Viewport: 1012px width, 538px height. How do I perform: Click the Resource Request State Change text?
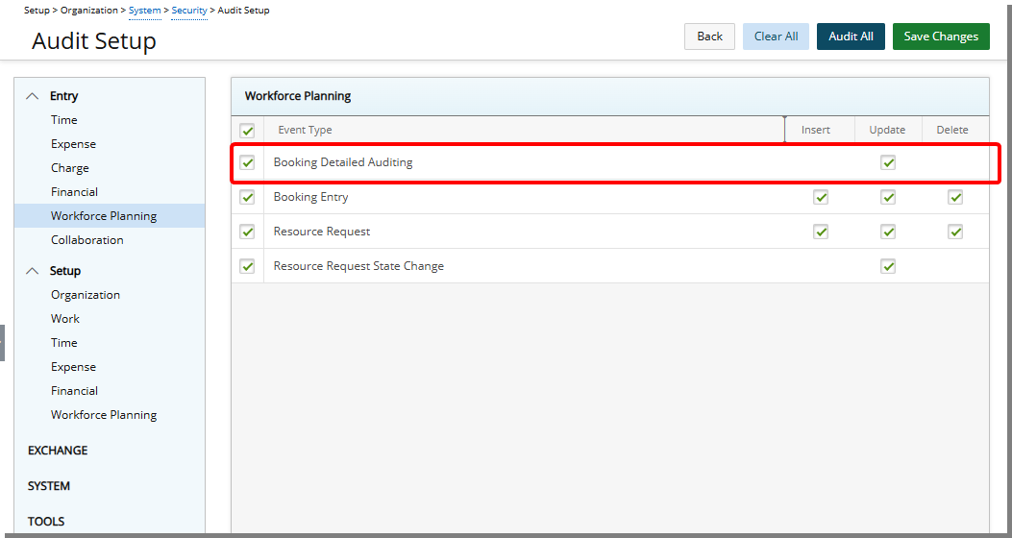358,266
